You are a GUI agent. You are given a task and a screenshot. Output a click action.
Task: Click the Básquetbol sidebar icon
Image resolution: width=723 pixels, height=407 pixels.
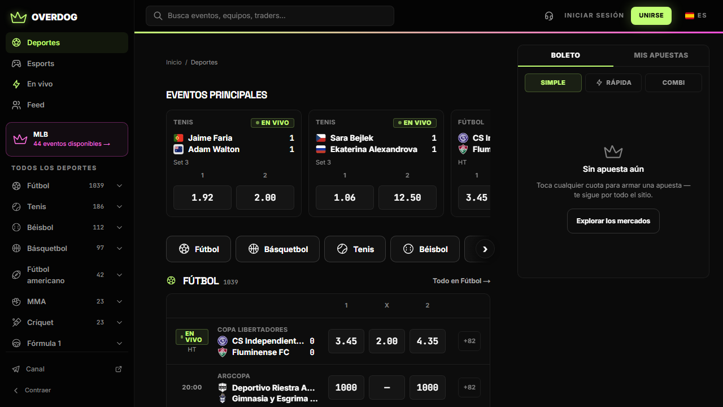tap(16, 249)
